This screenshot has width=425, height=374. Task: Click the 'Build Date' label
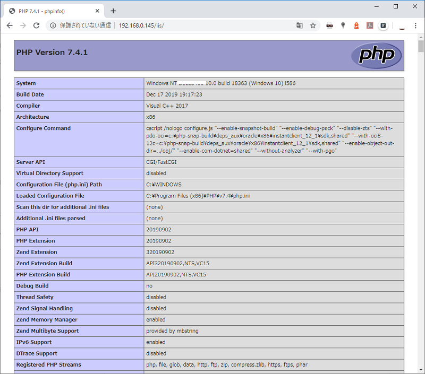click(30, 94)
